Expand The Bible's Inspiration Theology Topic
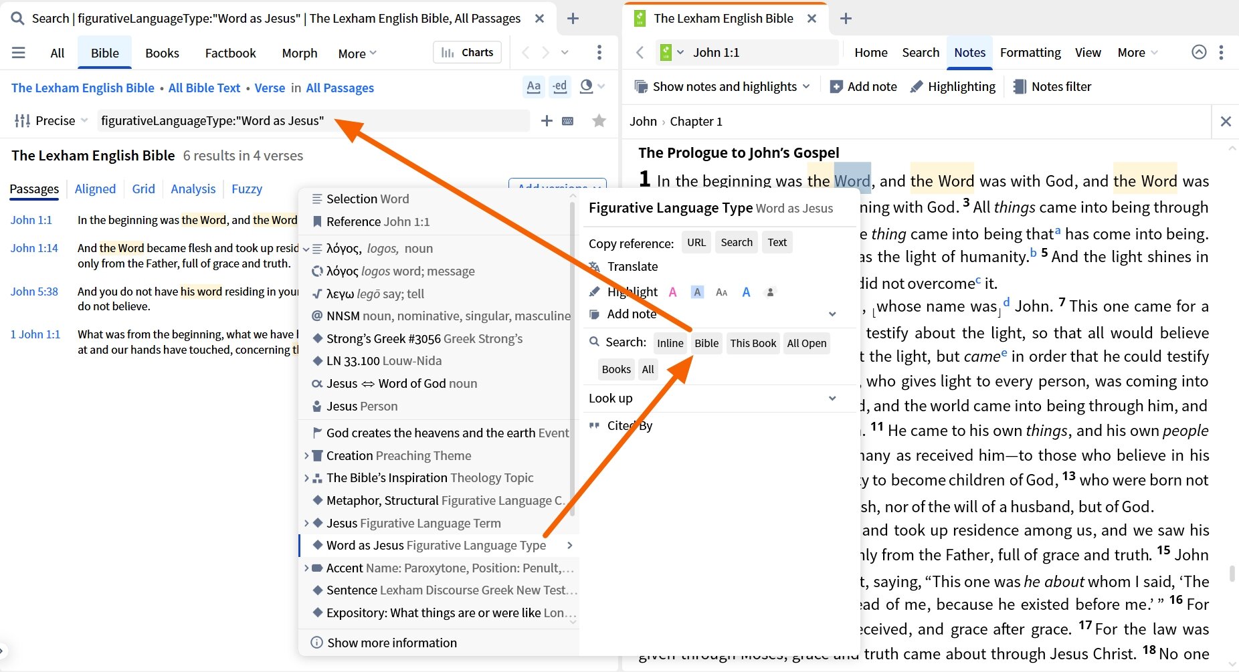 (x=306, y=478)
